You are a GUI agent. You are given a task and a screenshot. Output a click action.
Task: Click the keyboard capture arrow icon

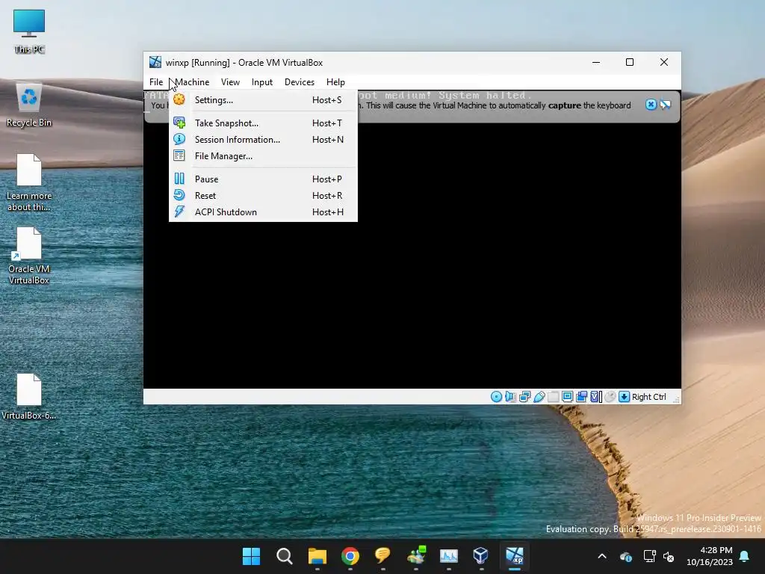click(624, 397)
